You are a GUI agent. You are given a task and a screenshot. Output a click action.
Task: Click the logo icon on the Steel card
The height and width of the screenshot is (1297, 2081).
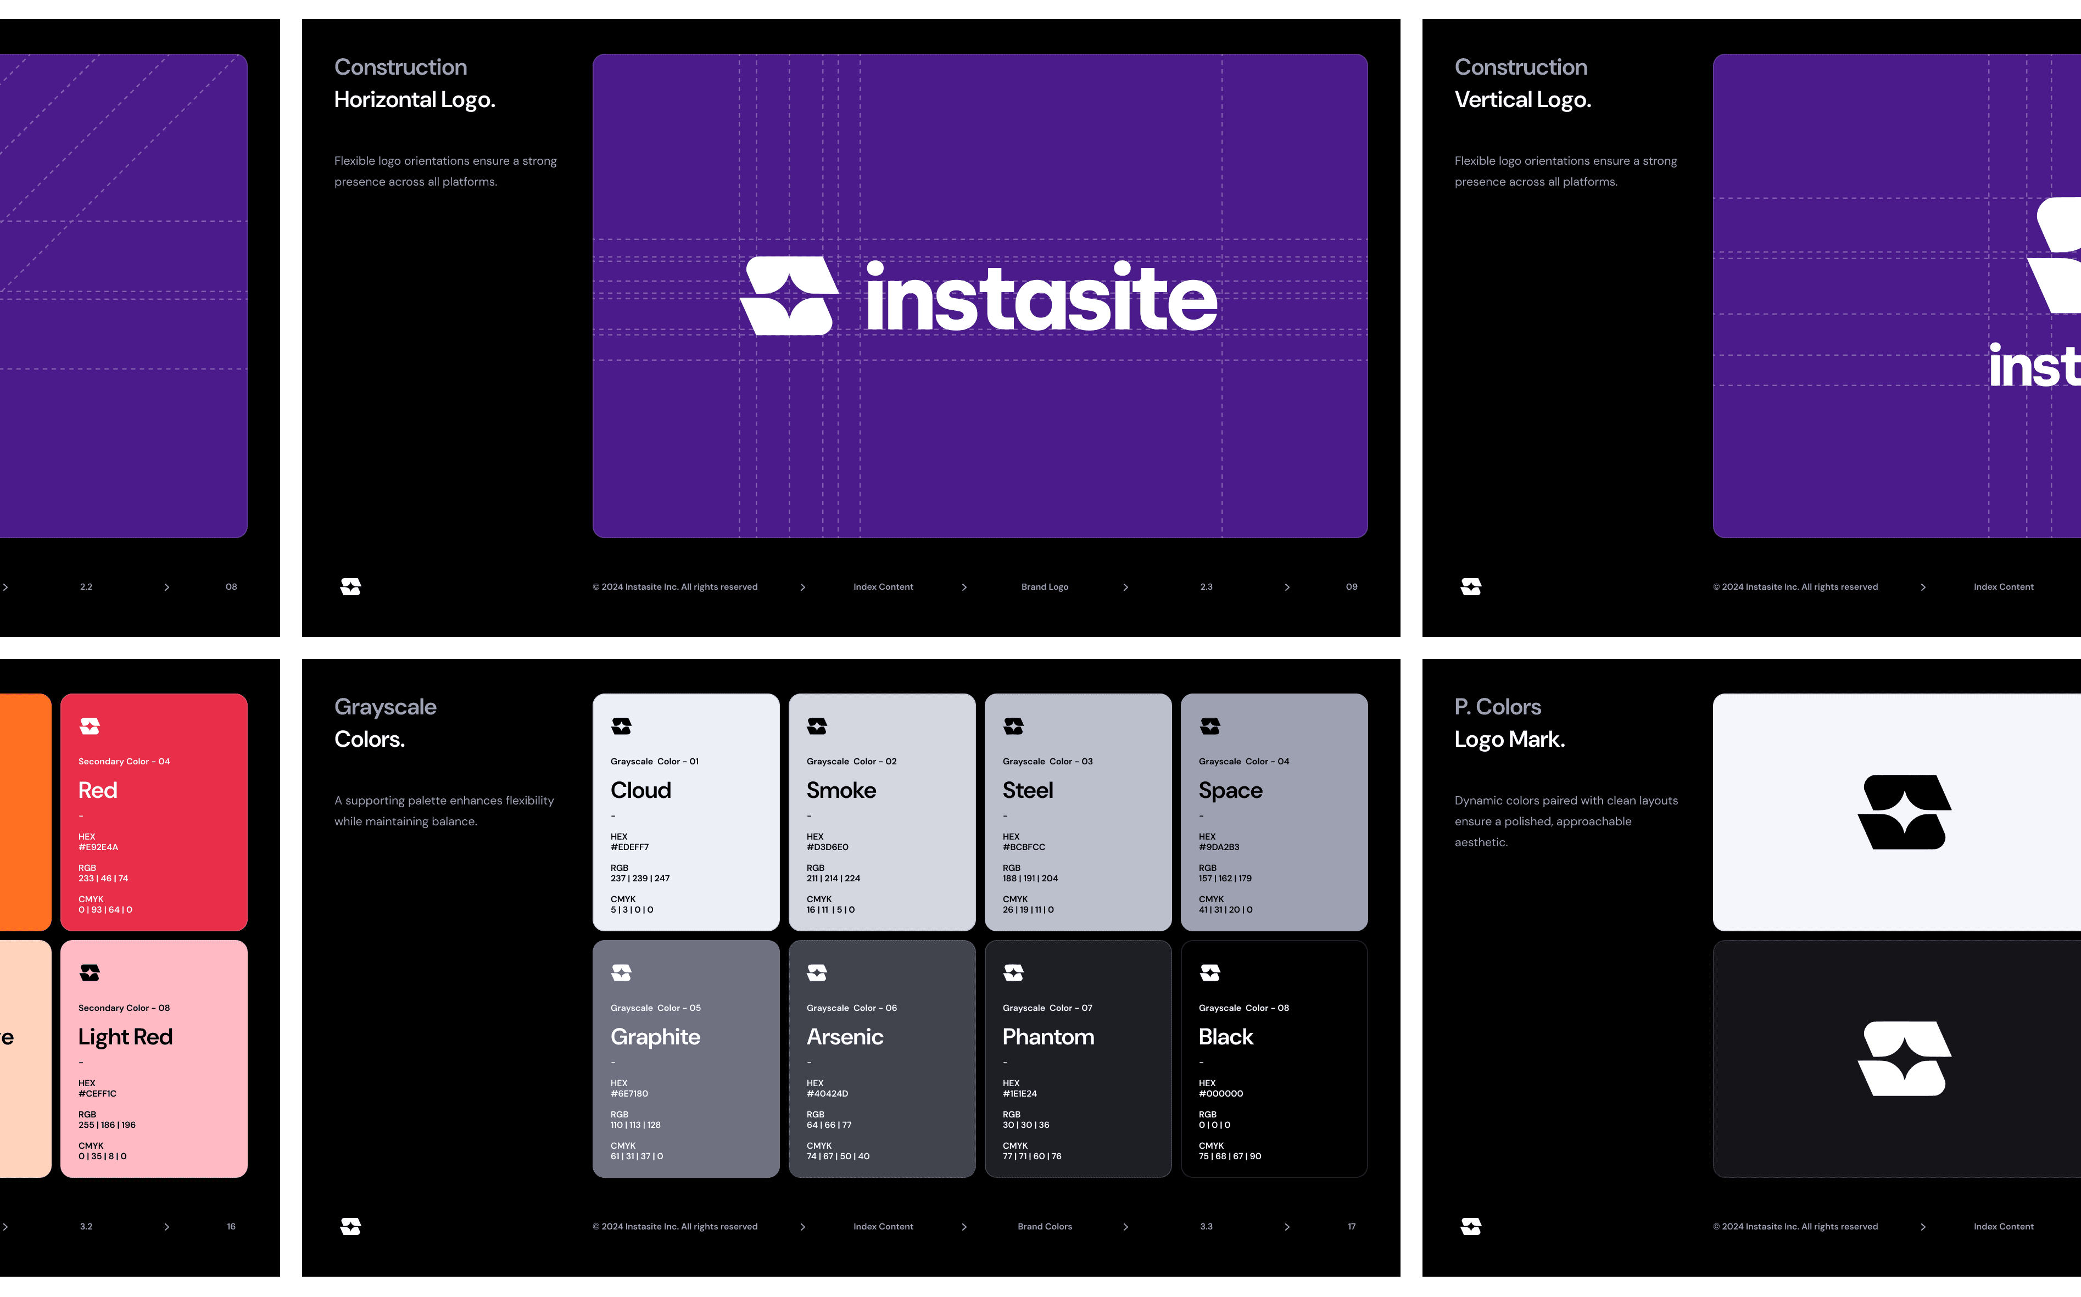click(1013, 726)
